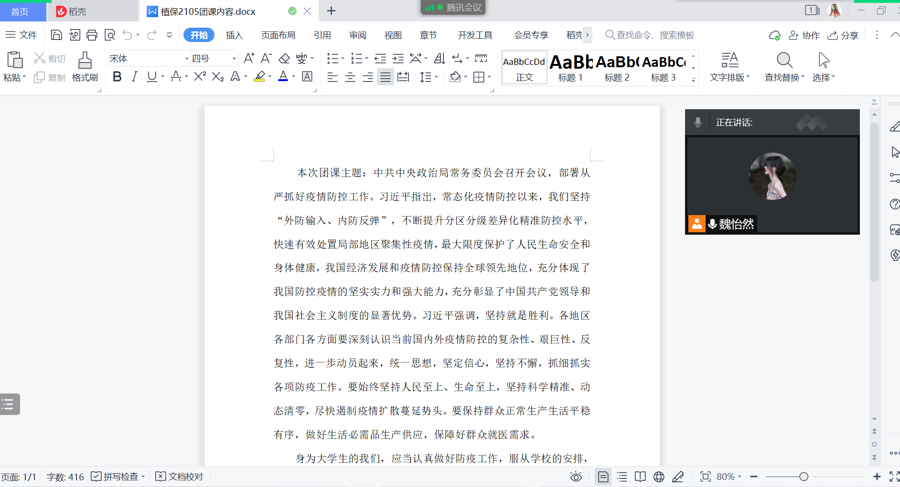The height and width of the screenshot is (487, 900).
Task: Toggle Italic formatting
Action: tap(135, 76)
